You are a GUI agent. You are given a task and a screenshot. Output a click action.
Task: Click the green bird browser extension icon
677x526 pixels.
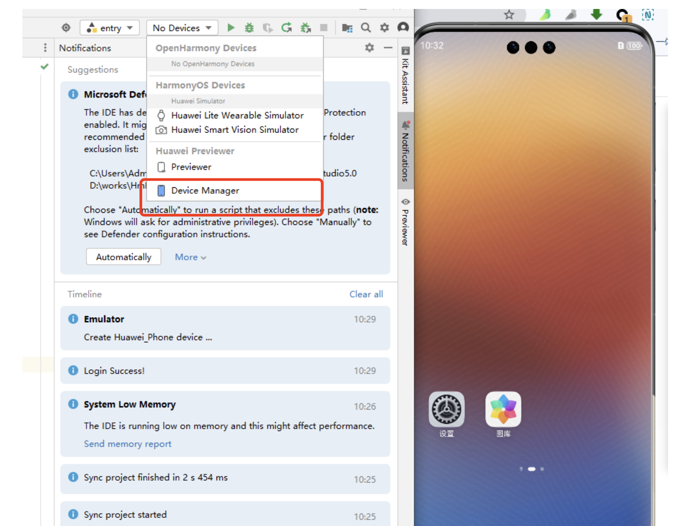click(x=545, y=15)
